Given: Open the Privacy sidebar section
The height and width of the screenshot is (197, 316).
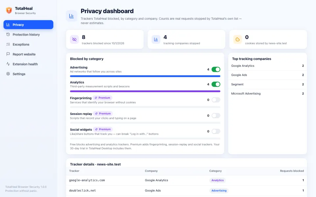Looking at the screenshot, I should [28, 25].
